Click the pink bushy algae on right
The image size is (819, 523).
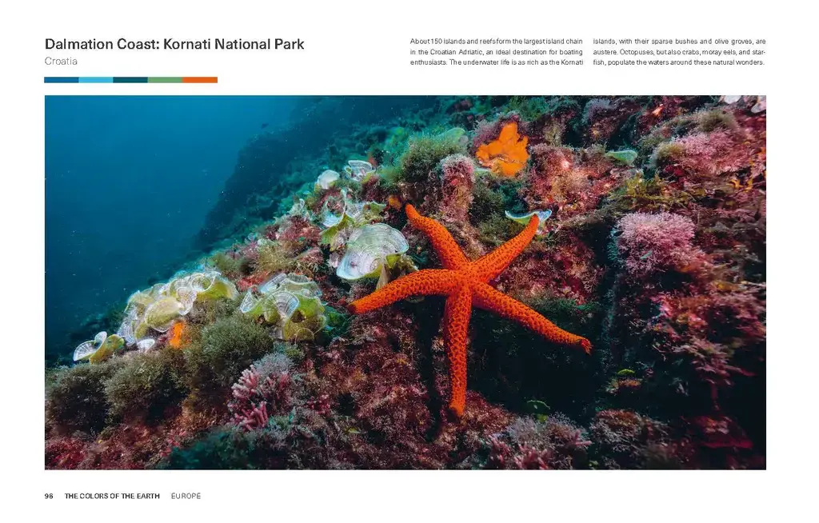[656, 238]
